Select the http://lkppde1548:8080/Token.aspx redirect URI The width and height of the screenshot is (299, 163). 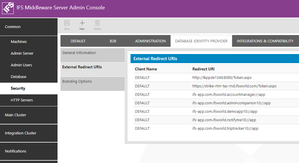(222, 78)
